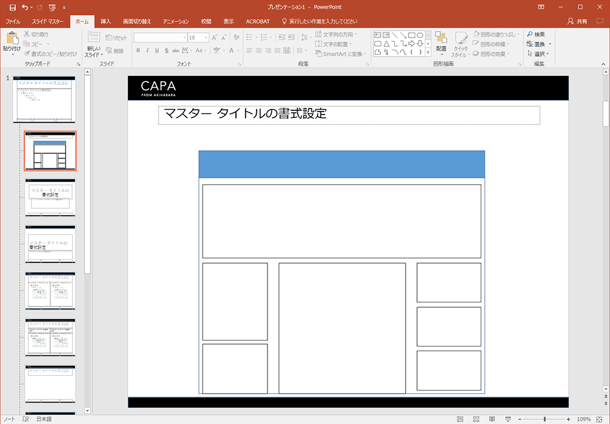Click the Undo arrow icon
The height and width of the screenshot is (424, 610).
click(x=24, y=7)
